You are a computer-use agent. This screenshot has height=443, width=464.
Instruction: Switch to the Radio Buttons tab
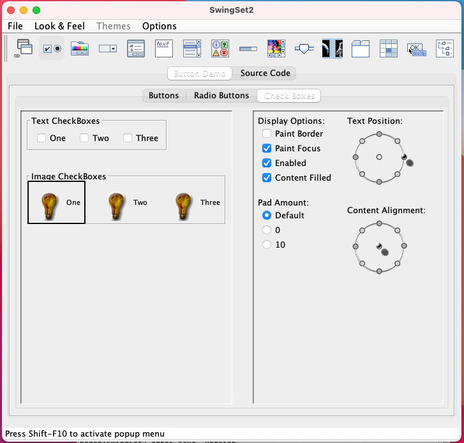[x=221, y=96]
